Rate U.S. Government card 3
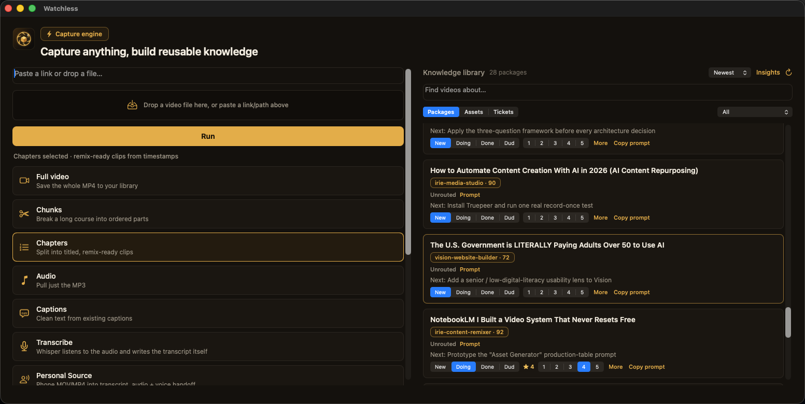805x404 pixels. [555, 292]
